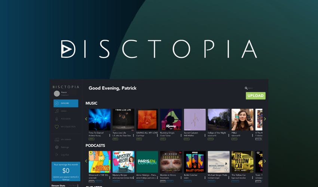Click previous arrow on Music carousel
This screenshot has height=187, width=318.
86,119
